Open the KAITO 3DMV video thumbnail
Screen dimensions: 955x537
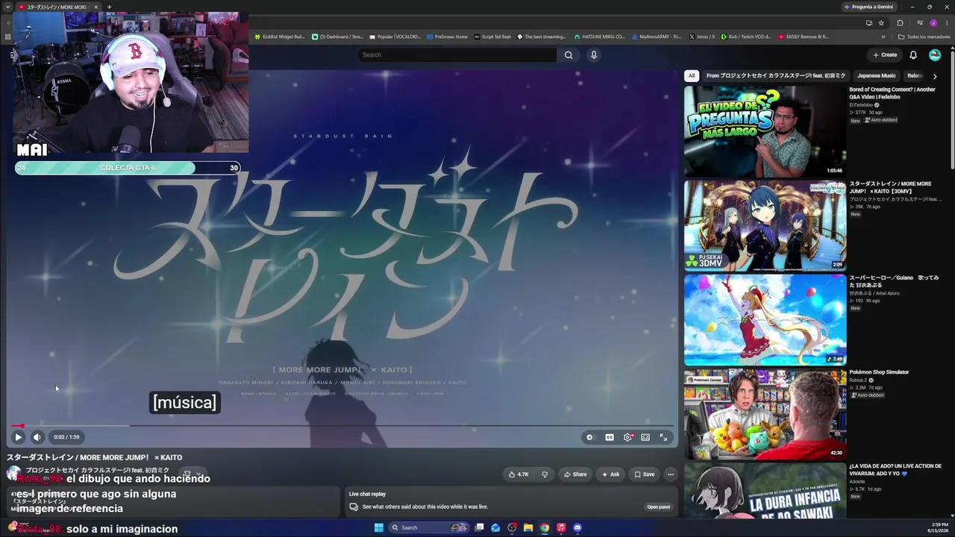click(x=765, y=225)
